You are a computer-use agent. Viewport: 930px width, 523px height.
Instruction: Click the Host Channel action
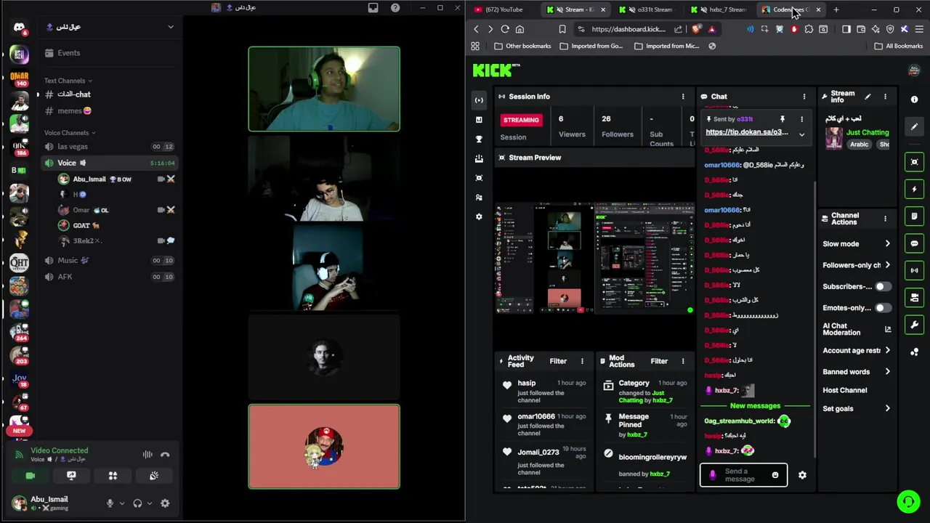point(845,390)
